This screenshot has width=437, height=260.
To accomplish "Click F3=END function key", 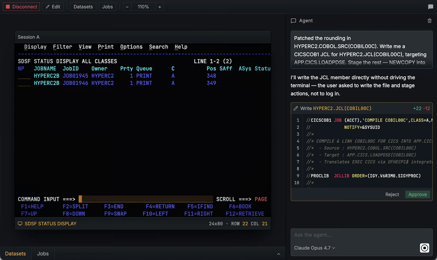I will point(114,206).
